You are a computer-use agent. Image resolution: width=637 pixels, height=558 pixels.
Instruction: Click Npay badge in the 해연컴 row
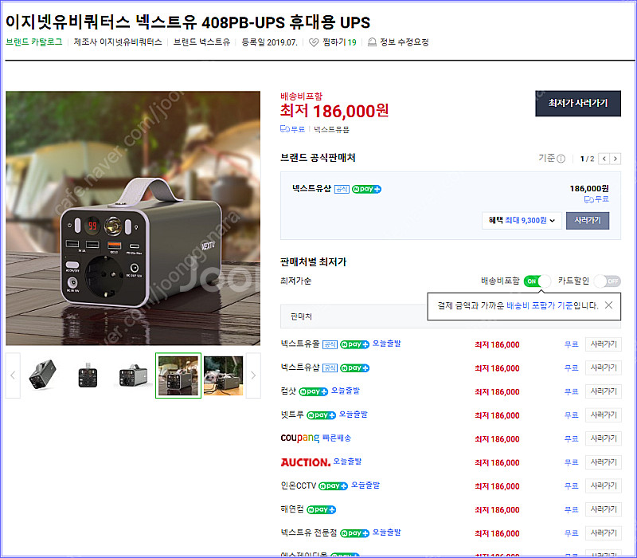[x=321, y=509]
